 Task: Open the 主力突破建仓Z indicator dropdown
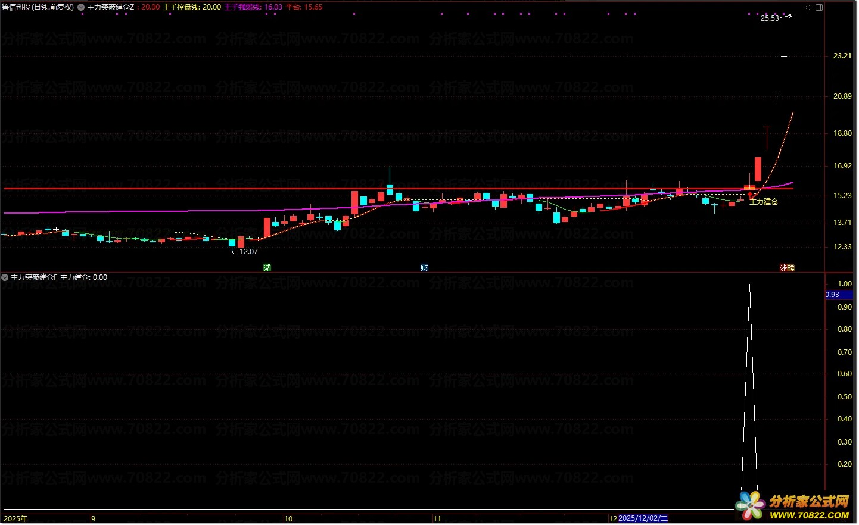point(81,7)
